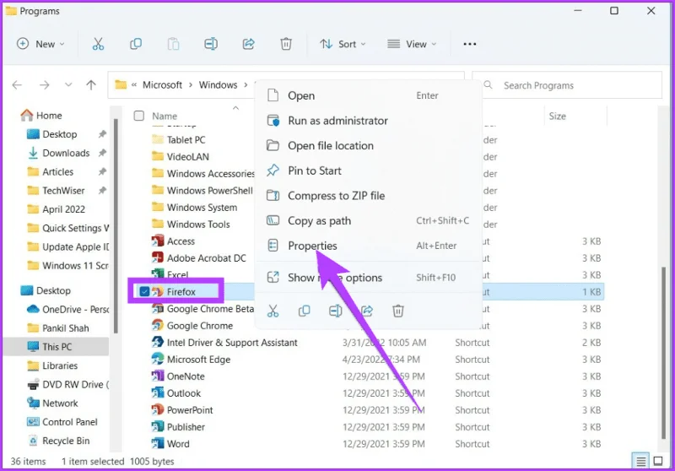Open Properties from the context menu

coord(368,246)
